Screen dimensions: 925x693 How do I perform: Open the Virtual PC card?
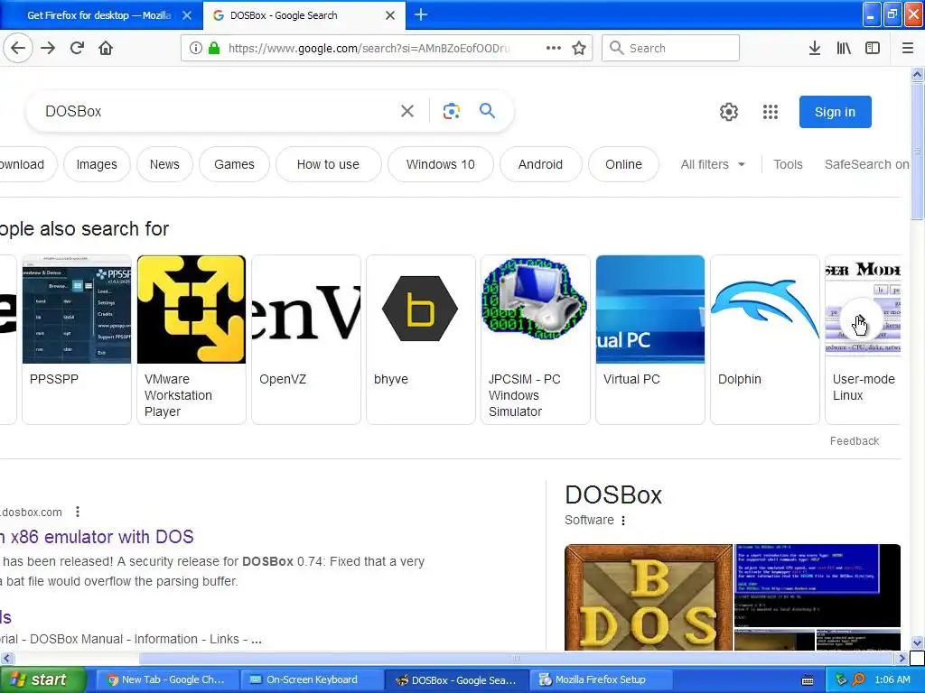[650, 339]
